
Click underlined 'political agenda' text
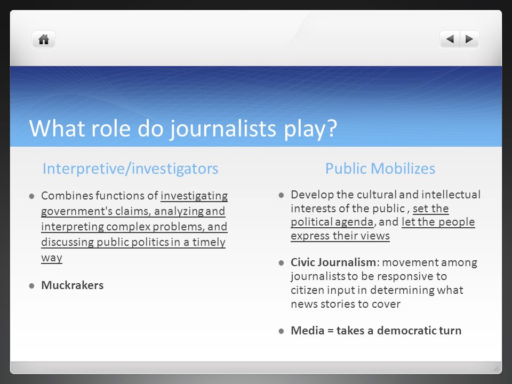(x=332, y=222)
